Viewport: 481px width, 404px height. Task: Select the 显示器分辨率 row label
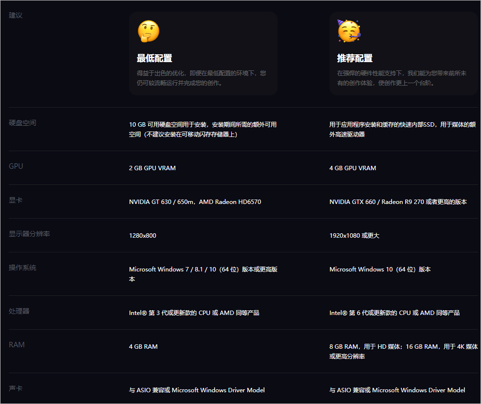tap(28, 234)
